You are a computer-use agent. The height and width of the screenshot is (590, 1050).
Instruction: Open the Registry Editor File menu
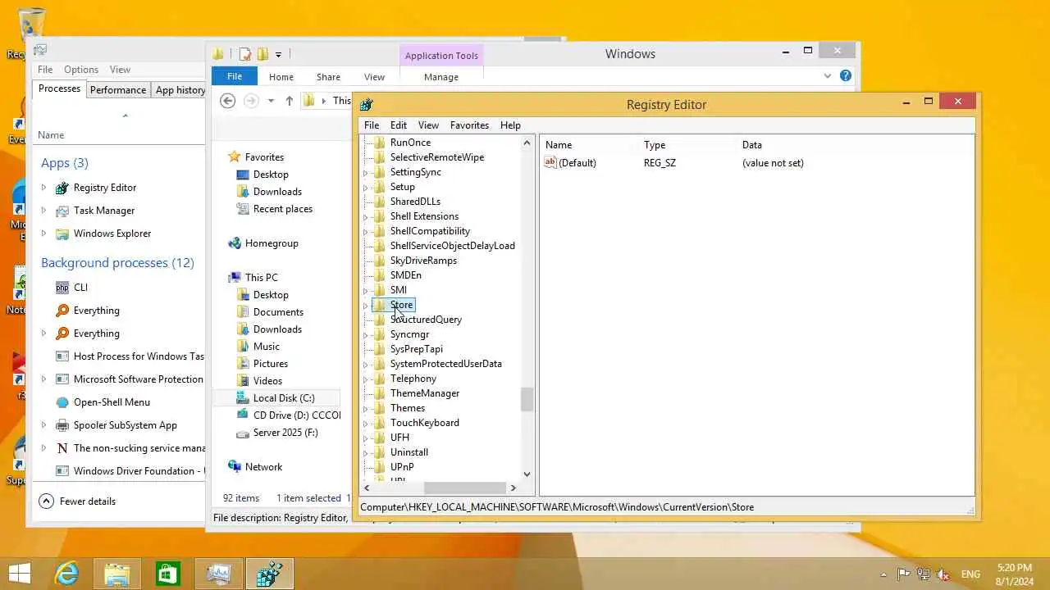[372, 125]
